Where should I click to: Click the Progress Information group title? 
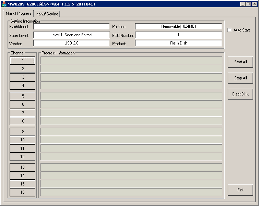pyautogui.click(x=58, y=53)
